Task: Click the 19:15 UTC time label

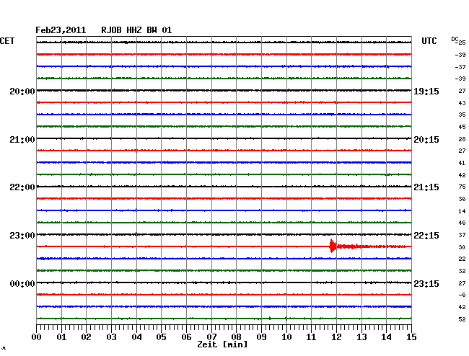Action: (426, 91)
